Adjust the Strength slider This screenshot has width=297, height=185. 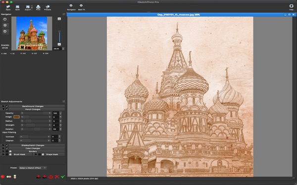[36, 125]
